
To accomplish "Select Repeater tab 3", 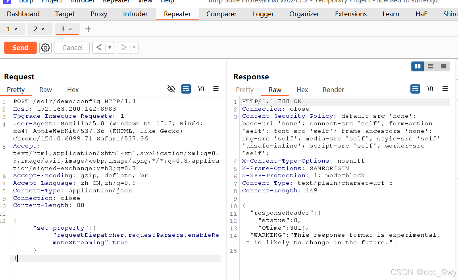I will point(63,29).
